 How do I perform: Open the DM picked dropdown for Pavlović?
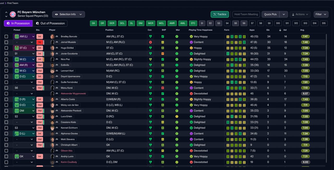point(24,111)
